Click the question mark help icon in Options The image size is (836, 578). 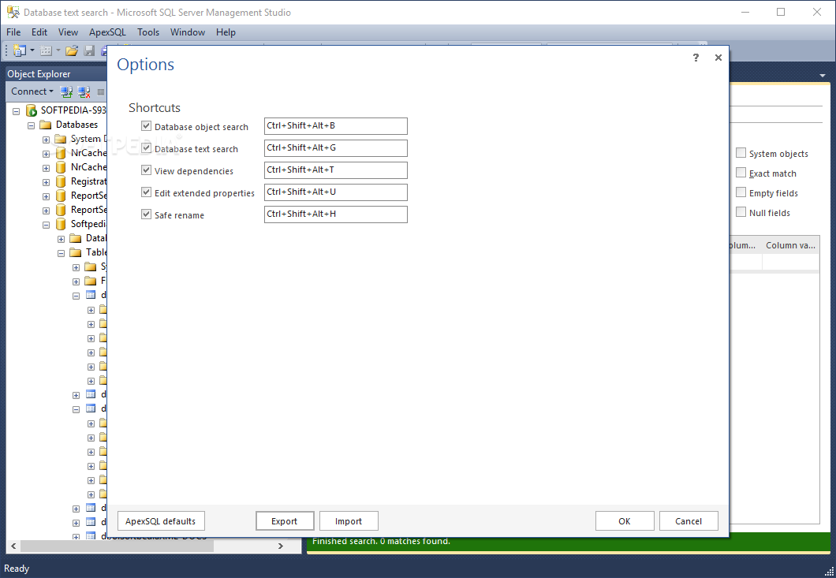coord(696,58)
